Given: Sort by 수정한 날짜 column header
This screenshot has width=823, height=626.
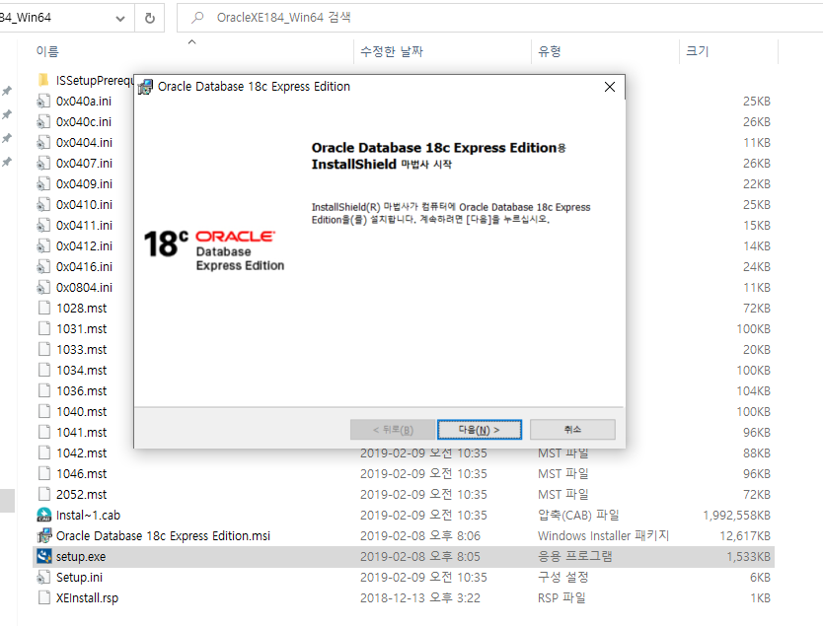Looking at the screenshot, I should (392, 51).
